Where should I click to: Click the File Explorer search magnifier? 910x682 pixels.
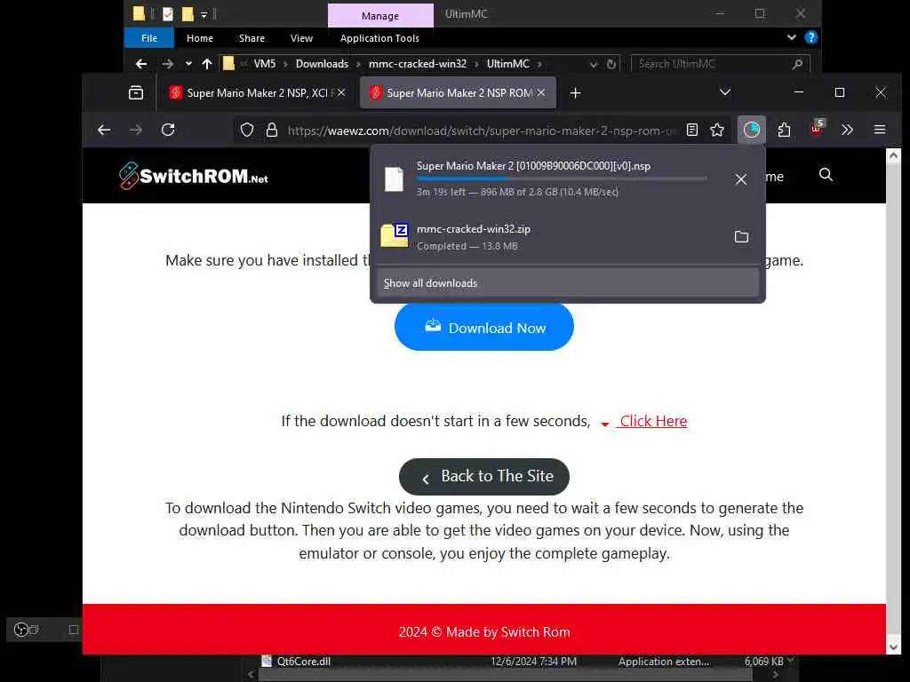(797, 64)
